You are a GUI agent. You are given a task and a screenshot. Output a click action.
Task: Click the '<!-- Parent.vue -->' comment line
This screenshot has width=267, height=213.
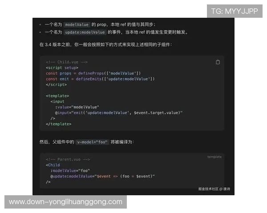pos(68,159)
